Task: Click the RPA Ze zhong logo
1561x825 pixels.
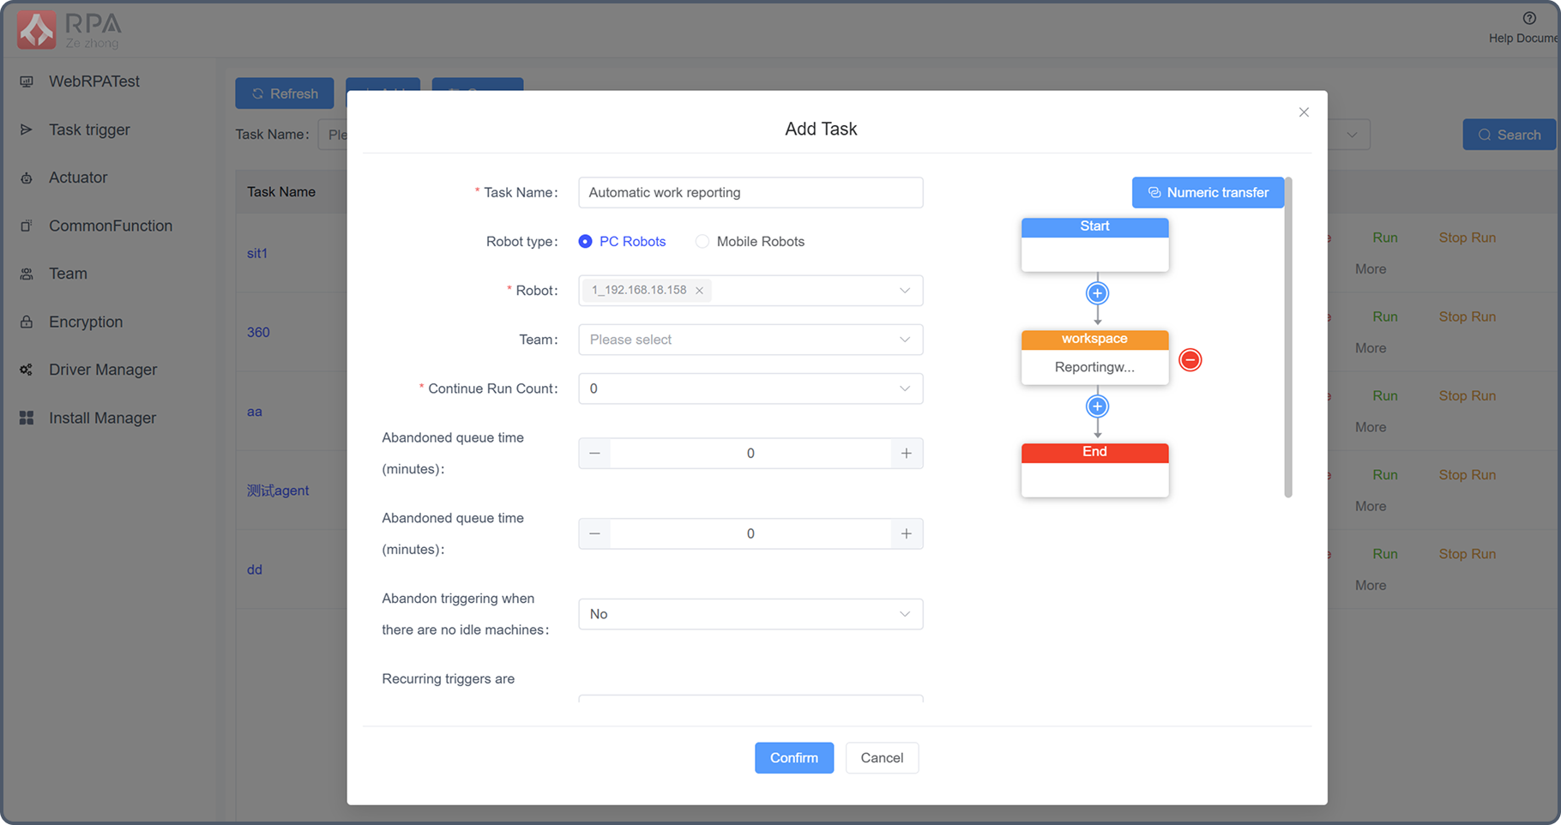Action: click(70, 30)
